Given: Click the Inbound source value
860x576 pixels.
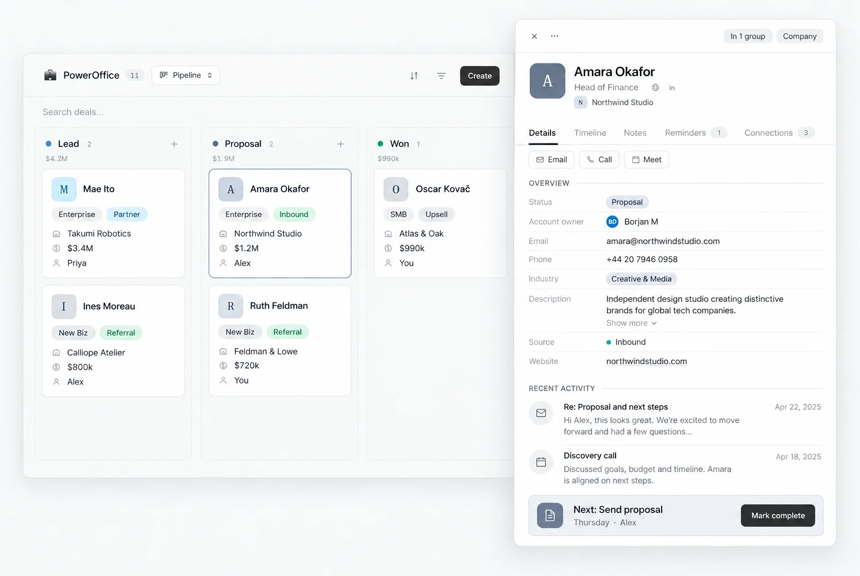Looking at the screenshot, I should [626, 342].
